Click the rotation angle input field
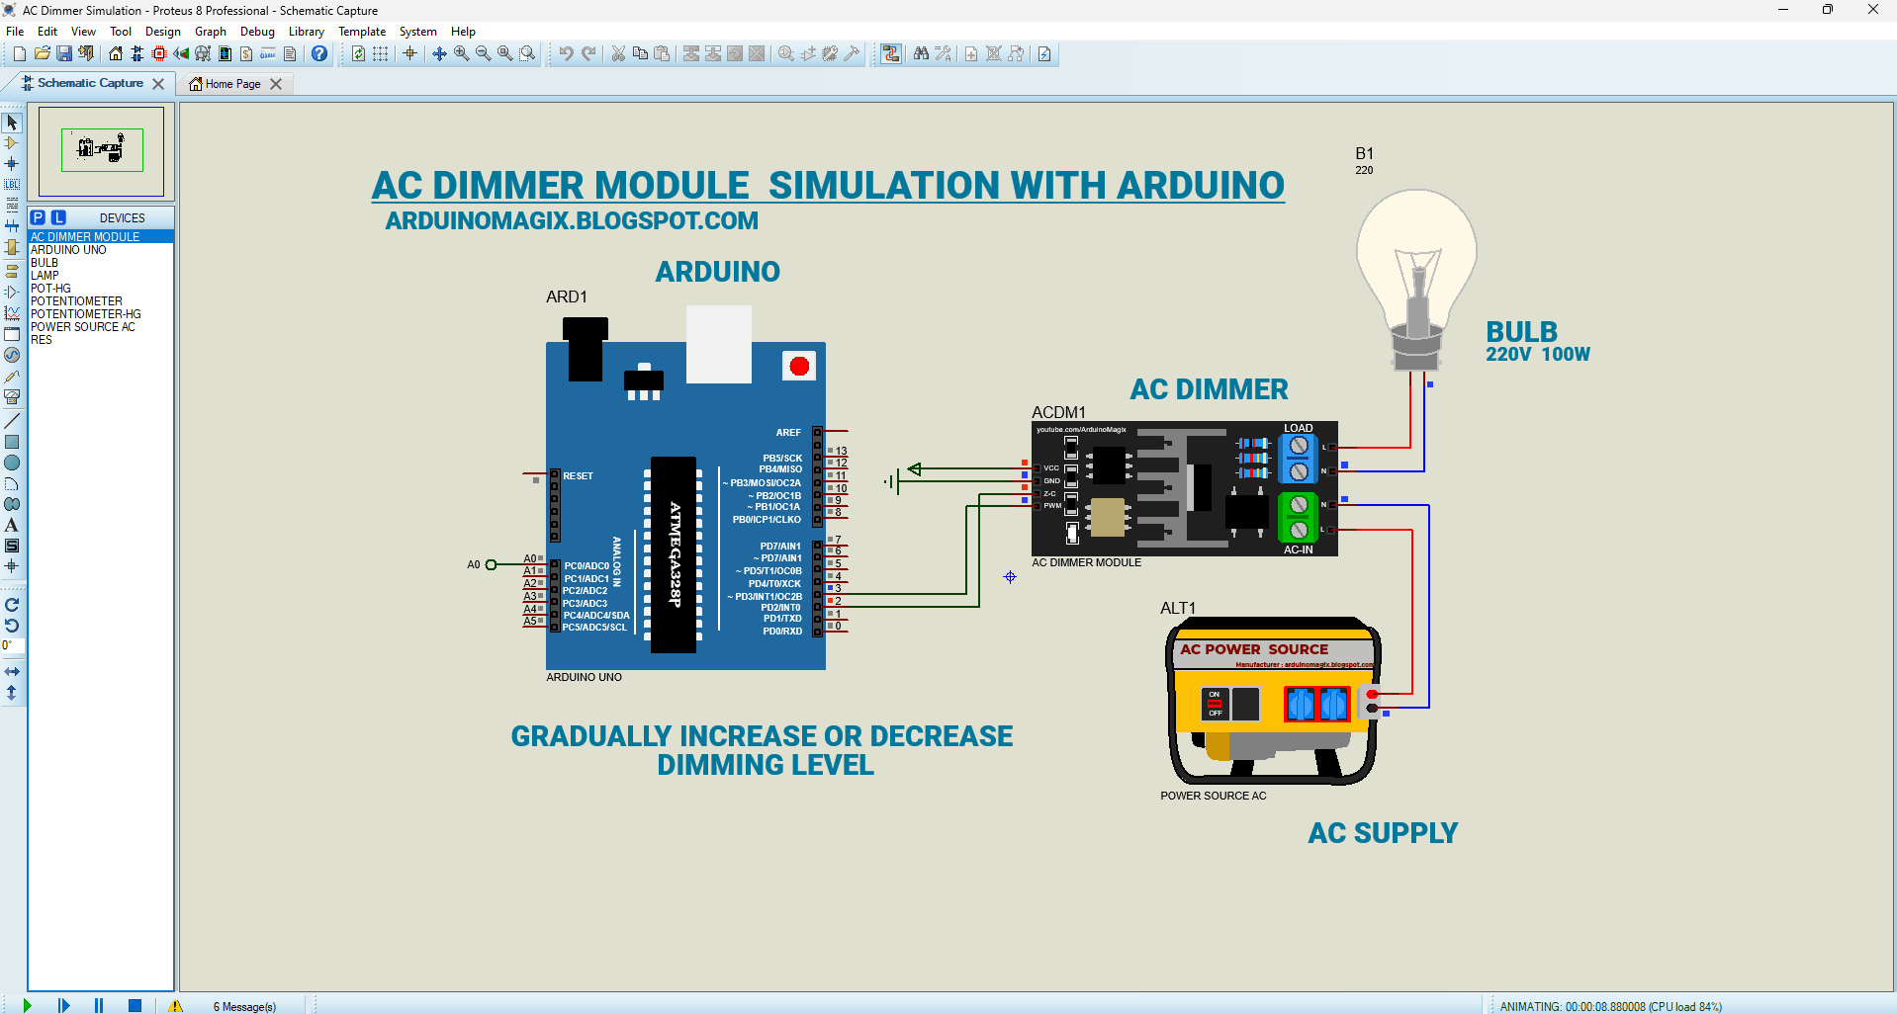This screenshot has width=1897, height=1014. 12,645
